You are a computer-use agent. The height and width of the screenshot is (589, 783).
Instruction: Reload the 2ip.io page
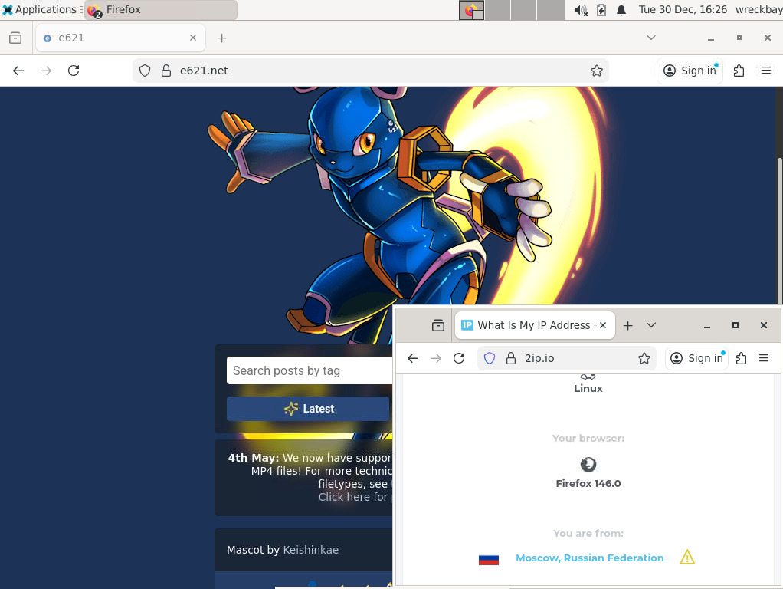point(459,358)
